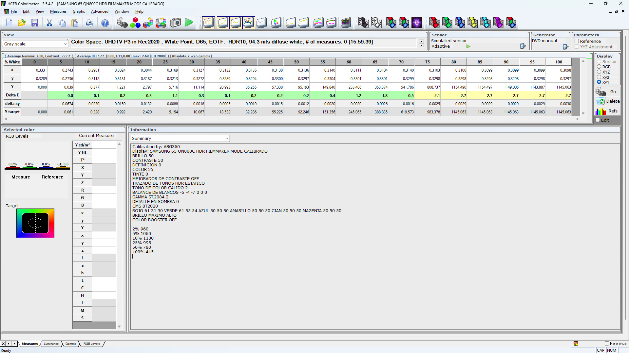Viewport: 629px width, 353px height.
Task: Measure the green primary with its filmstrip icon
Action: tap(447, 23)
